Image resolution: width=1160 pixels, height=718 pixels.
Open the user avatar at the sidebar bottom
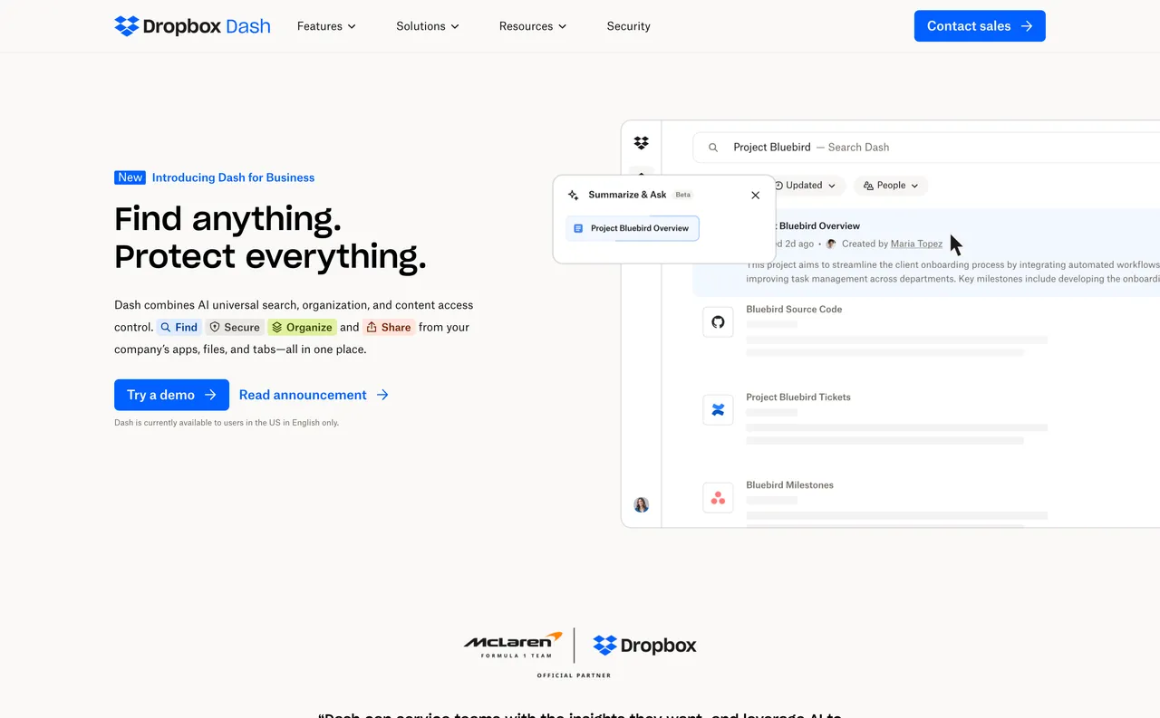click(x=641, y=504)
